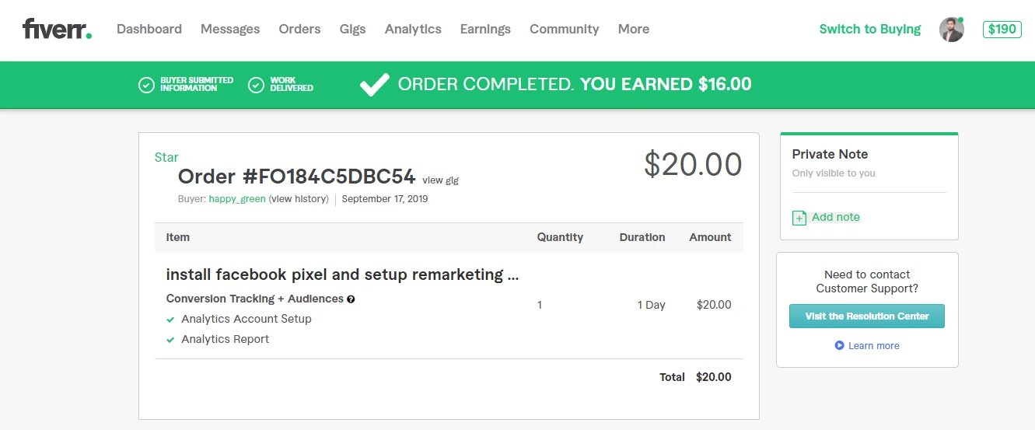Click the Work Delivered check icon
This screenshot has width=1035, height=430.
coord(257,85)
